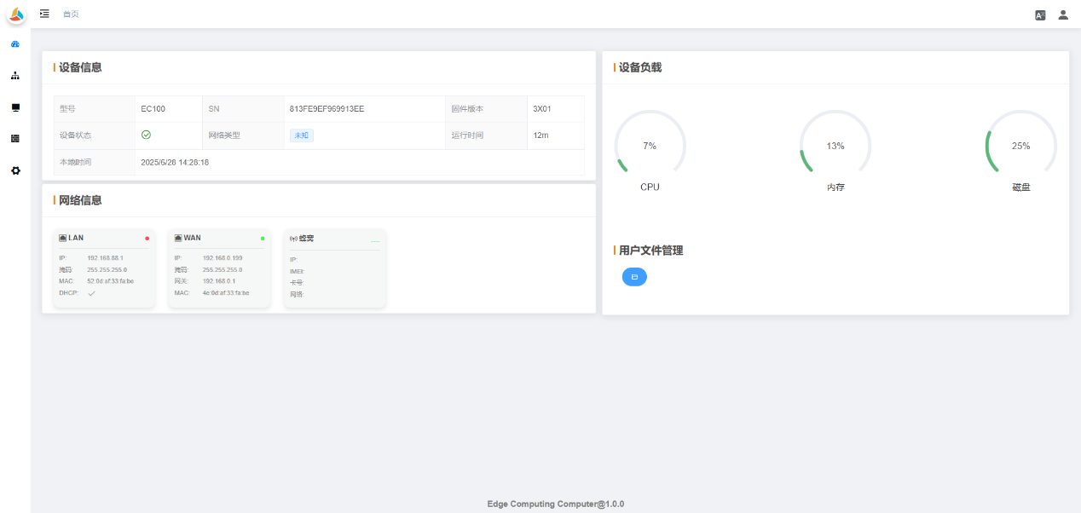Screen dimensions: 1081x513
Task: Open the user account menu icon
Action: pyautogui.click(x=1063, y=14)
